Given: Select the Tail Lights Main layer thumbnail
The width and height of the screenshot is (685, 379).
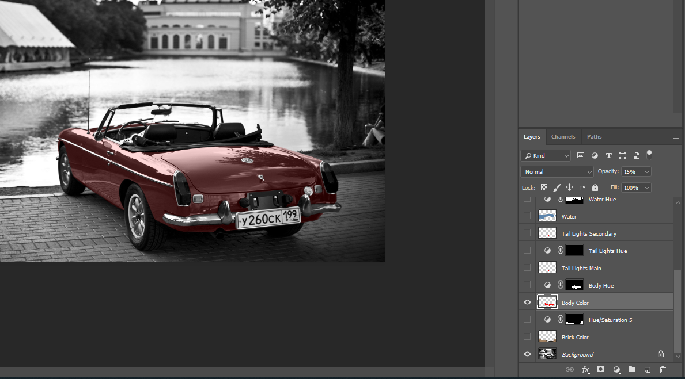Looking at the screenshot, I should tap(547, 268).
